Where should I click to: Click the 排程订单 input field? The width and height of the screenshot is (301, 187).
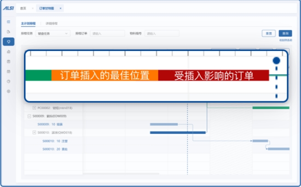[x=107, y=33]
